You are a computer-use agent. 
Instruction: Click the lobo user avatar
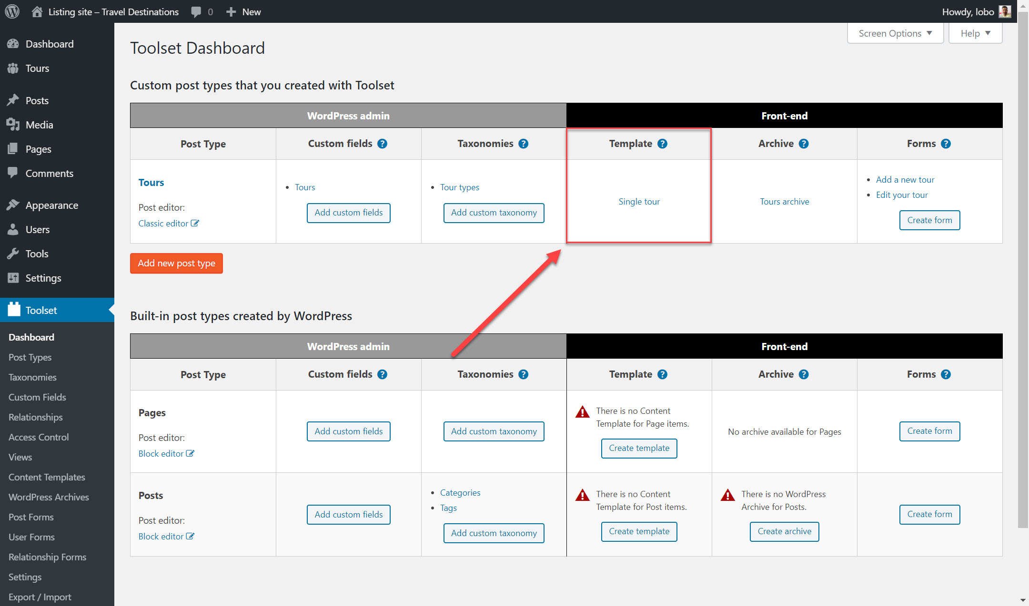pyautogui.click(x=1005, y=11)
